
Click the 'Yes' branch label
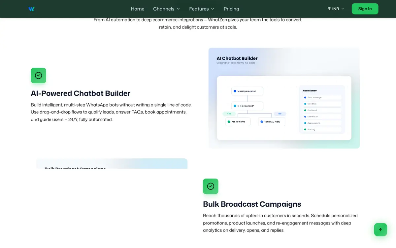coord(229,113)
